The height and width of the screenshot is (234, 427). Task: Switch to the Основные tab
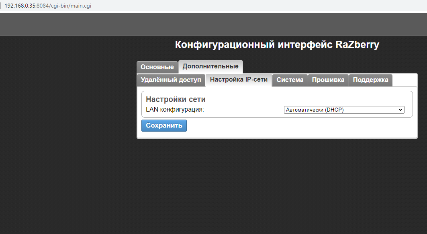[x=157, y=67]
